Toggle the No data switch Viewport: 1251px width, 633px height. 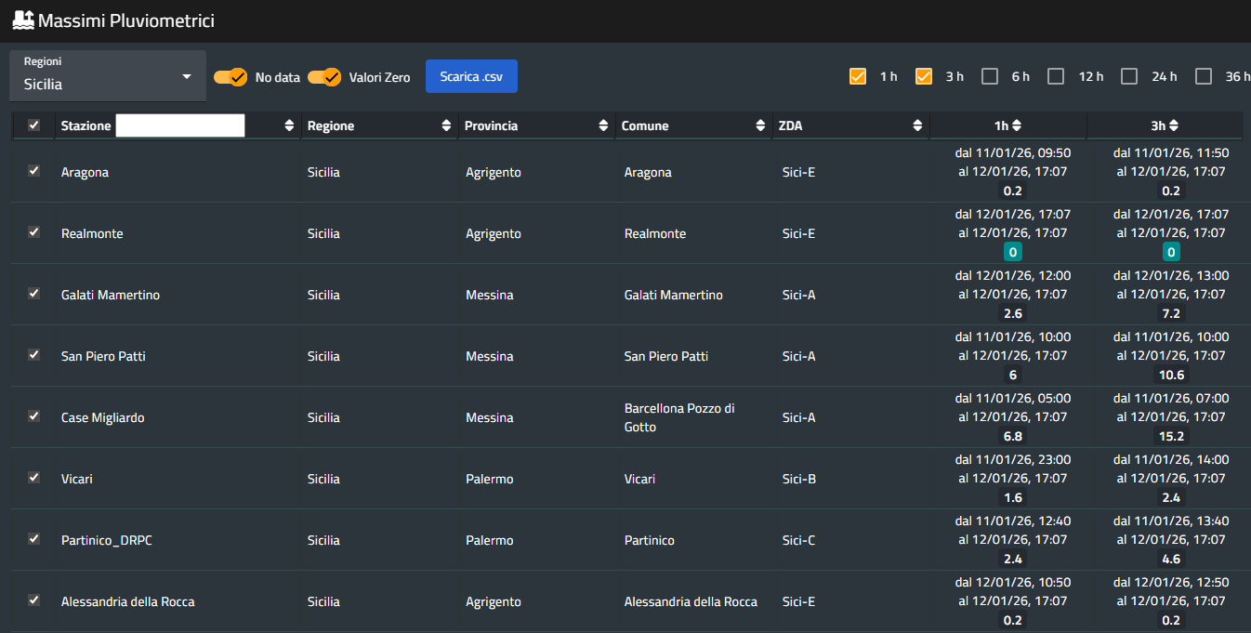[230, 77]
